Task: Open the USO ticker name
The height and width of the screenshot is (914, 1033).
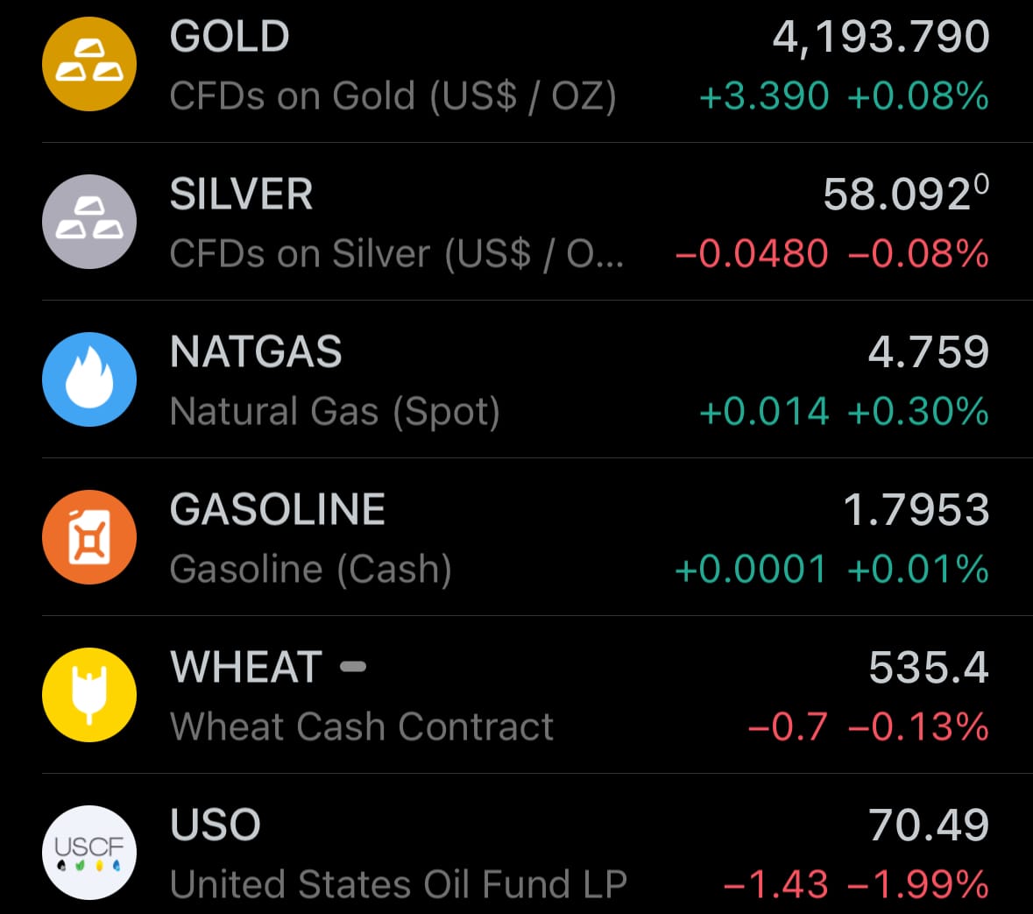Action: (x=216, y=825)
